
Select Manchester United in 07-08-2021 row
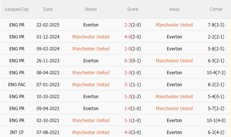pyautogui.click(x=91, y=132)
